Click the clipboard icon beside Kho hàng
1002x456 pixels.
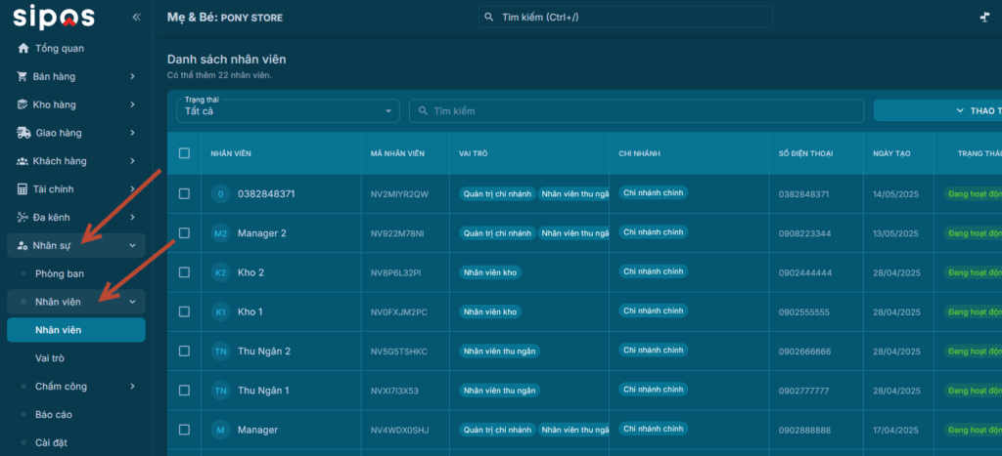(23, 104)
